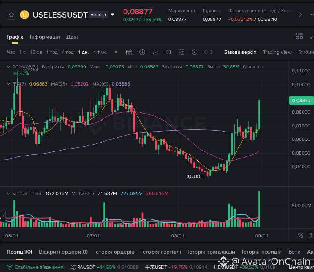314x272 pixels.
Task: Click the USELESS coin logo
Action: click(x=24, y=15)
